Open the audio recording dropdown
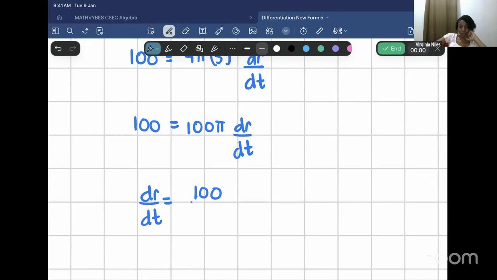The height and width of the screenshot is (280, 497). pyautogui.click(x=340, y=31)
